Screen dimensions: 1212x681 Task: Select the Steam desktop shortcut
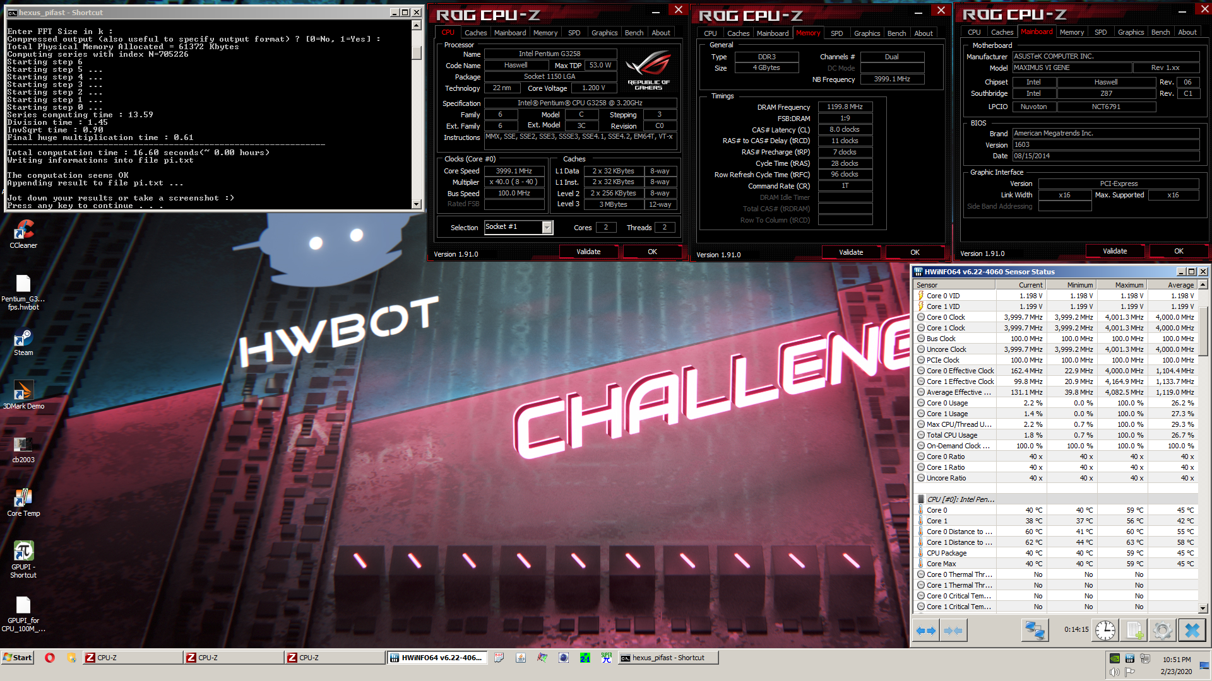click(x=23, y=343)
